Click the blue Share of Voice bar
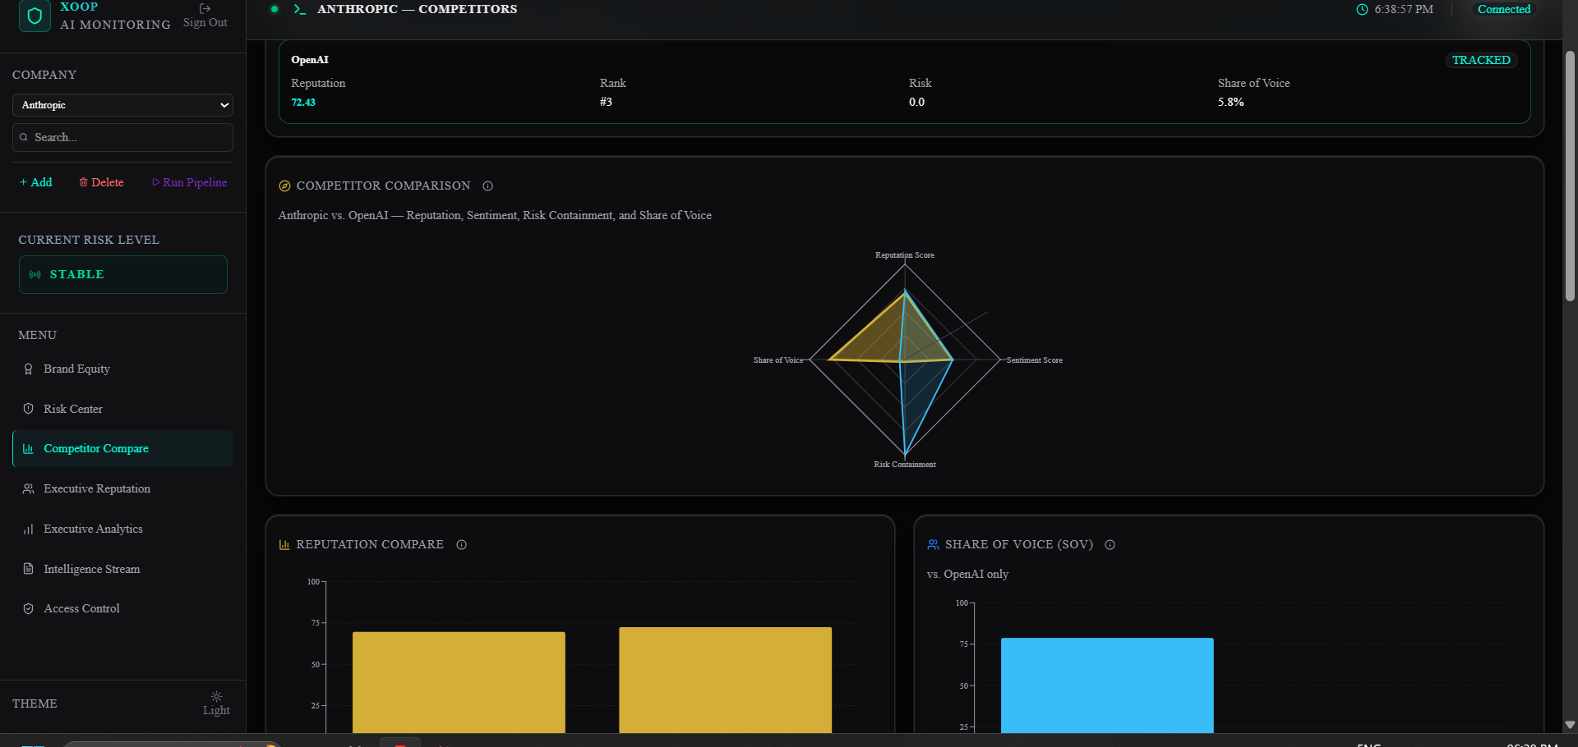Image resolution: width=1578 pixels, height=747 pixels. [x=1107, y=685]
